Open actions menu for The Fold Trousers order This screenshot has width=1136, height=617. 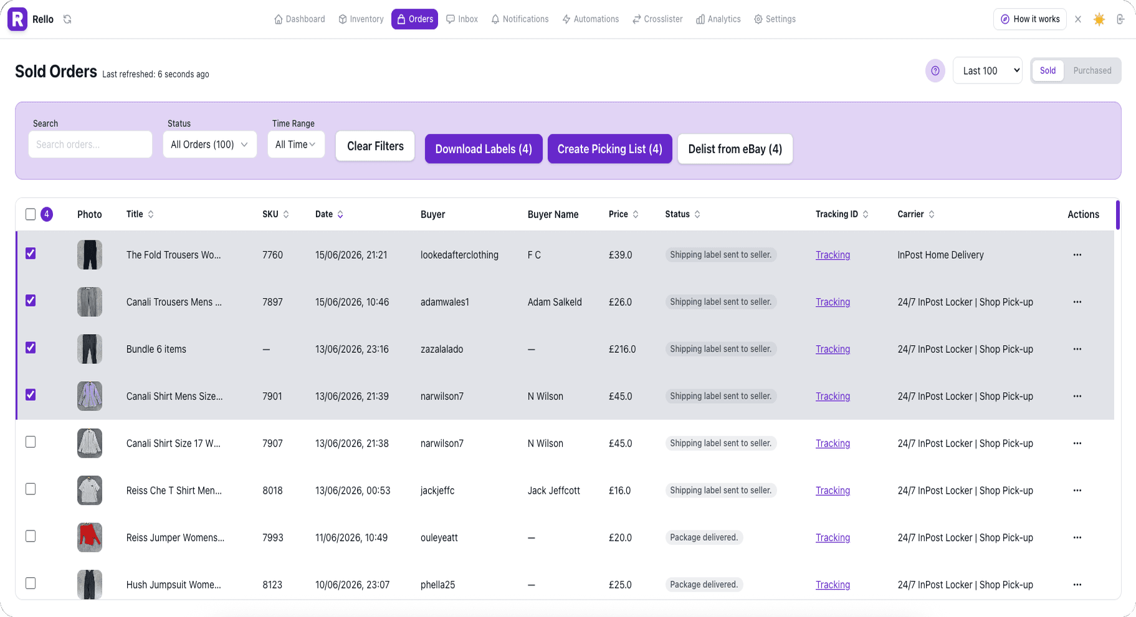pos(1077,255)
